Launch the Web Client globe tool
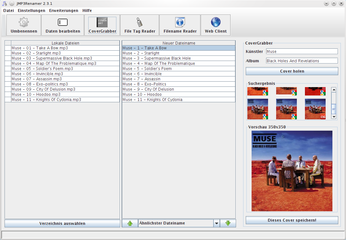This screenshot has height=240, width=346. (x=216, y=25)
